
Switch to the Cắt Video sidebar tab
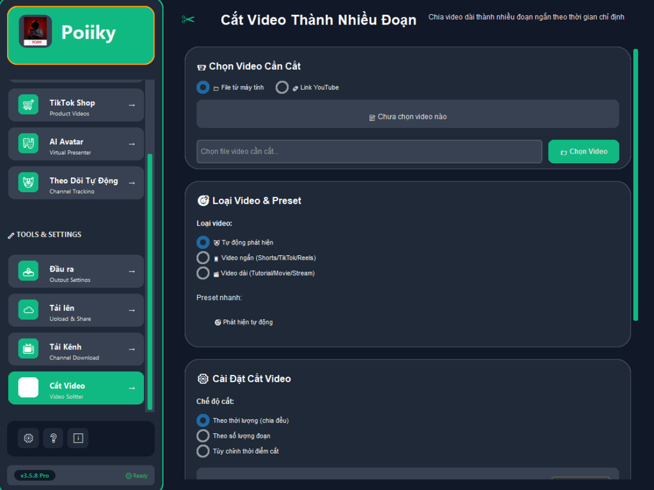(76, 388)
